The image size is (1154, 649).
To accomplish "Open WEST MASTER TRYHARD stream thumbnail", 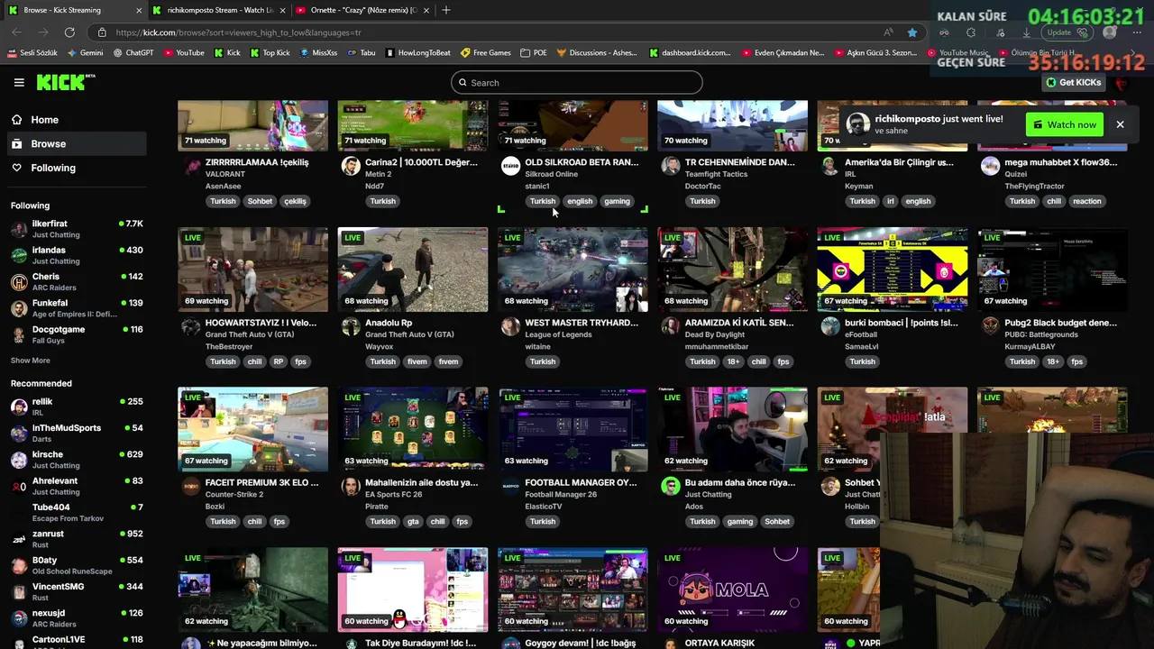I will (x=572, y=270).
